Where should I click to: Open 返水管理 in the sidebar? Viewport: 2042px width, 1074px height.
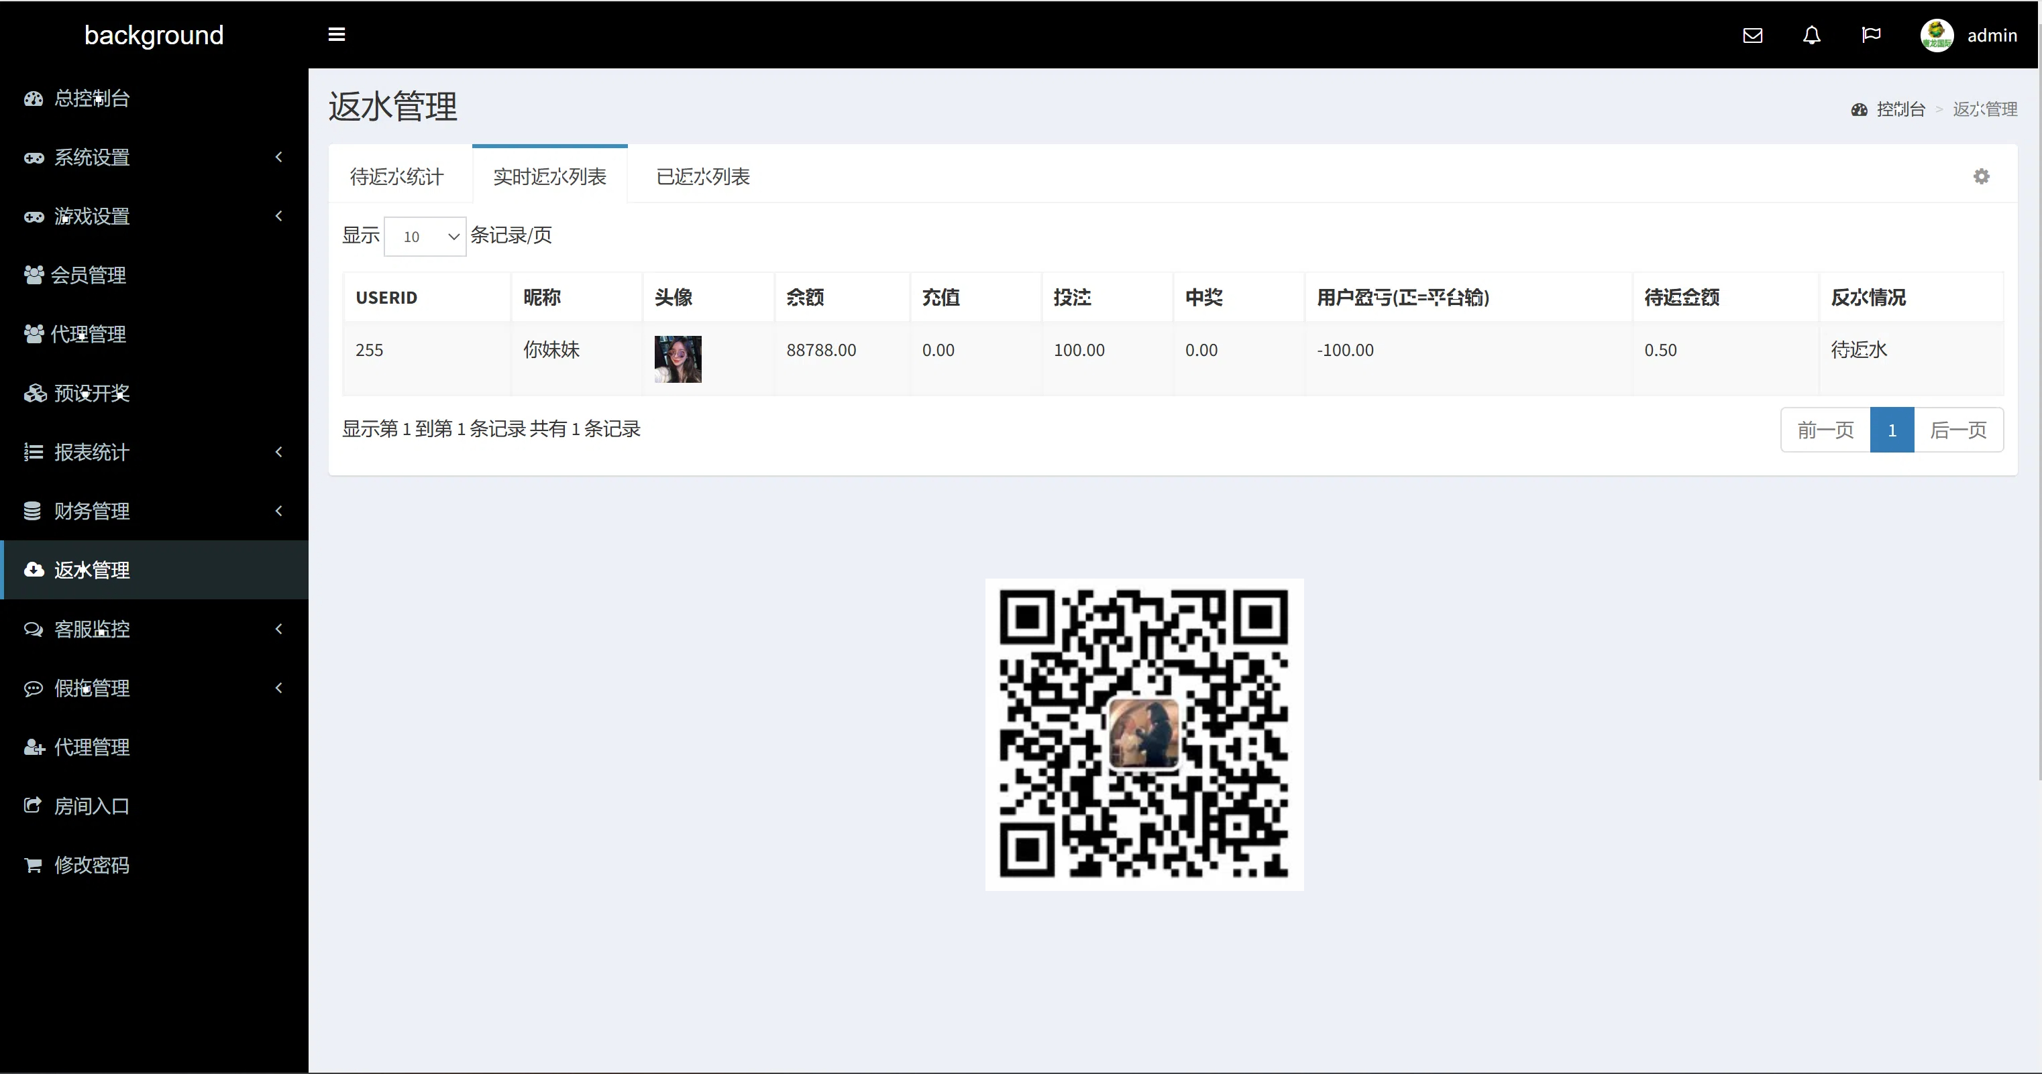(x=154, y=569)
